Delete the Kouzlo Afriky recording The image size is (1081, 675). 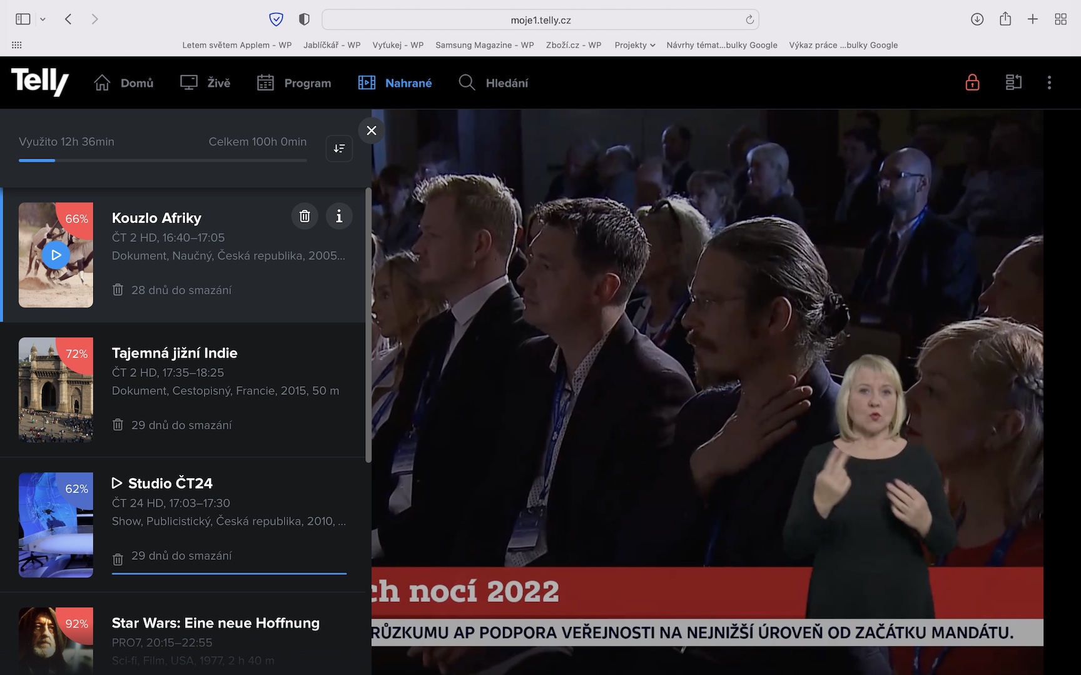tap(305, 216)
